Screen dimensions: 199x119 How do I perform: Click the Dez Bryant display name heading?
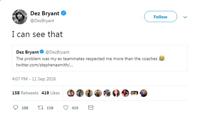(45, 13)
